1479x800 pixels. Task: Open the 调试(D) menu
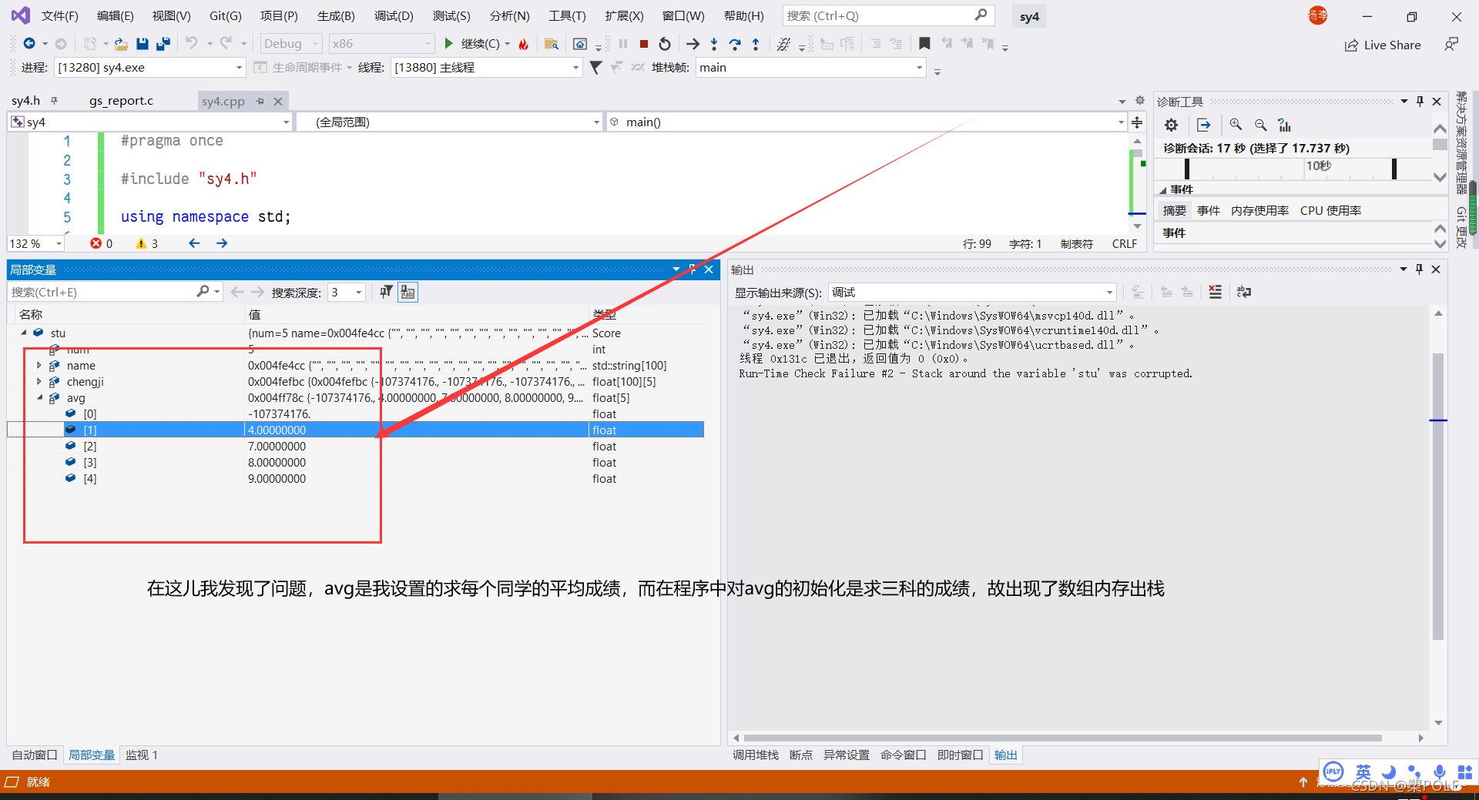coord(394,16)
